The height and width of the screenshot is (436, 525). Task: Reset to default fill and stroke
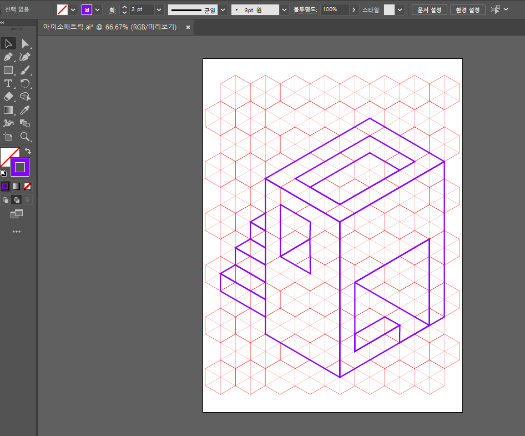[3, 173]
